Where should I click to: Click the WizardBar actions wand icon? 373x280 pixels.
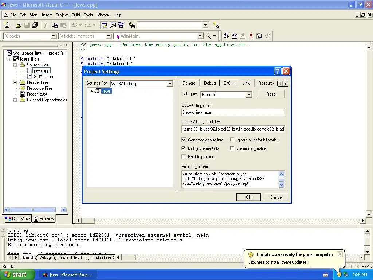[208, 36]
